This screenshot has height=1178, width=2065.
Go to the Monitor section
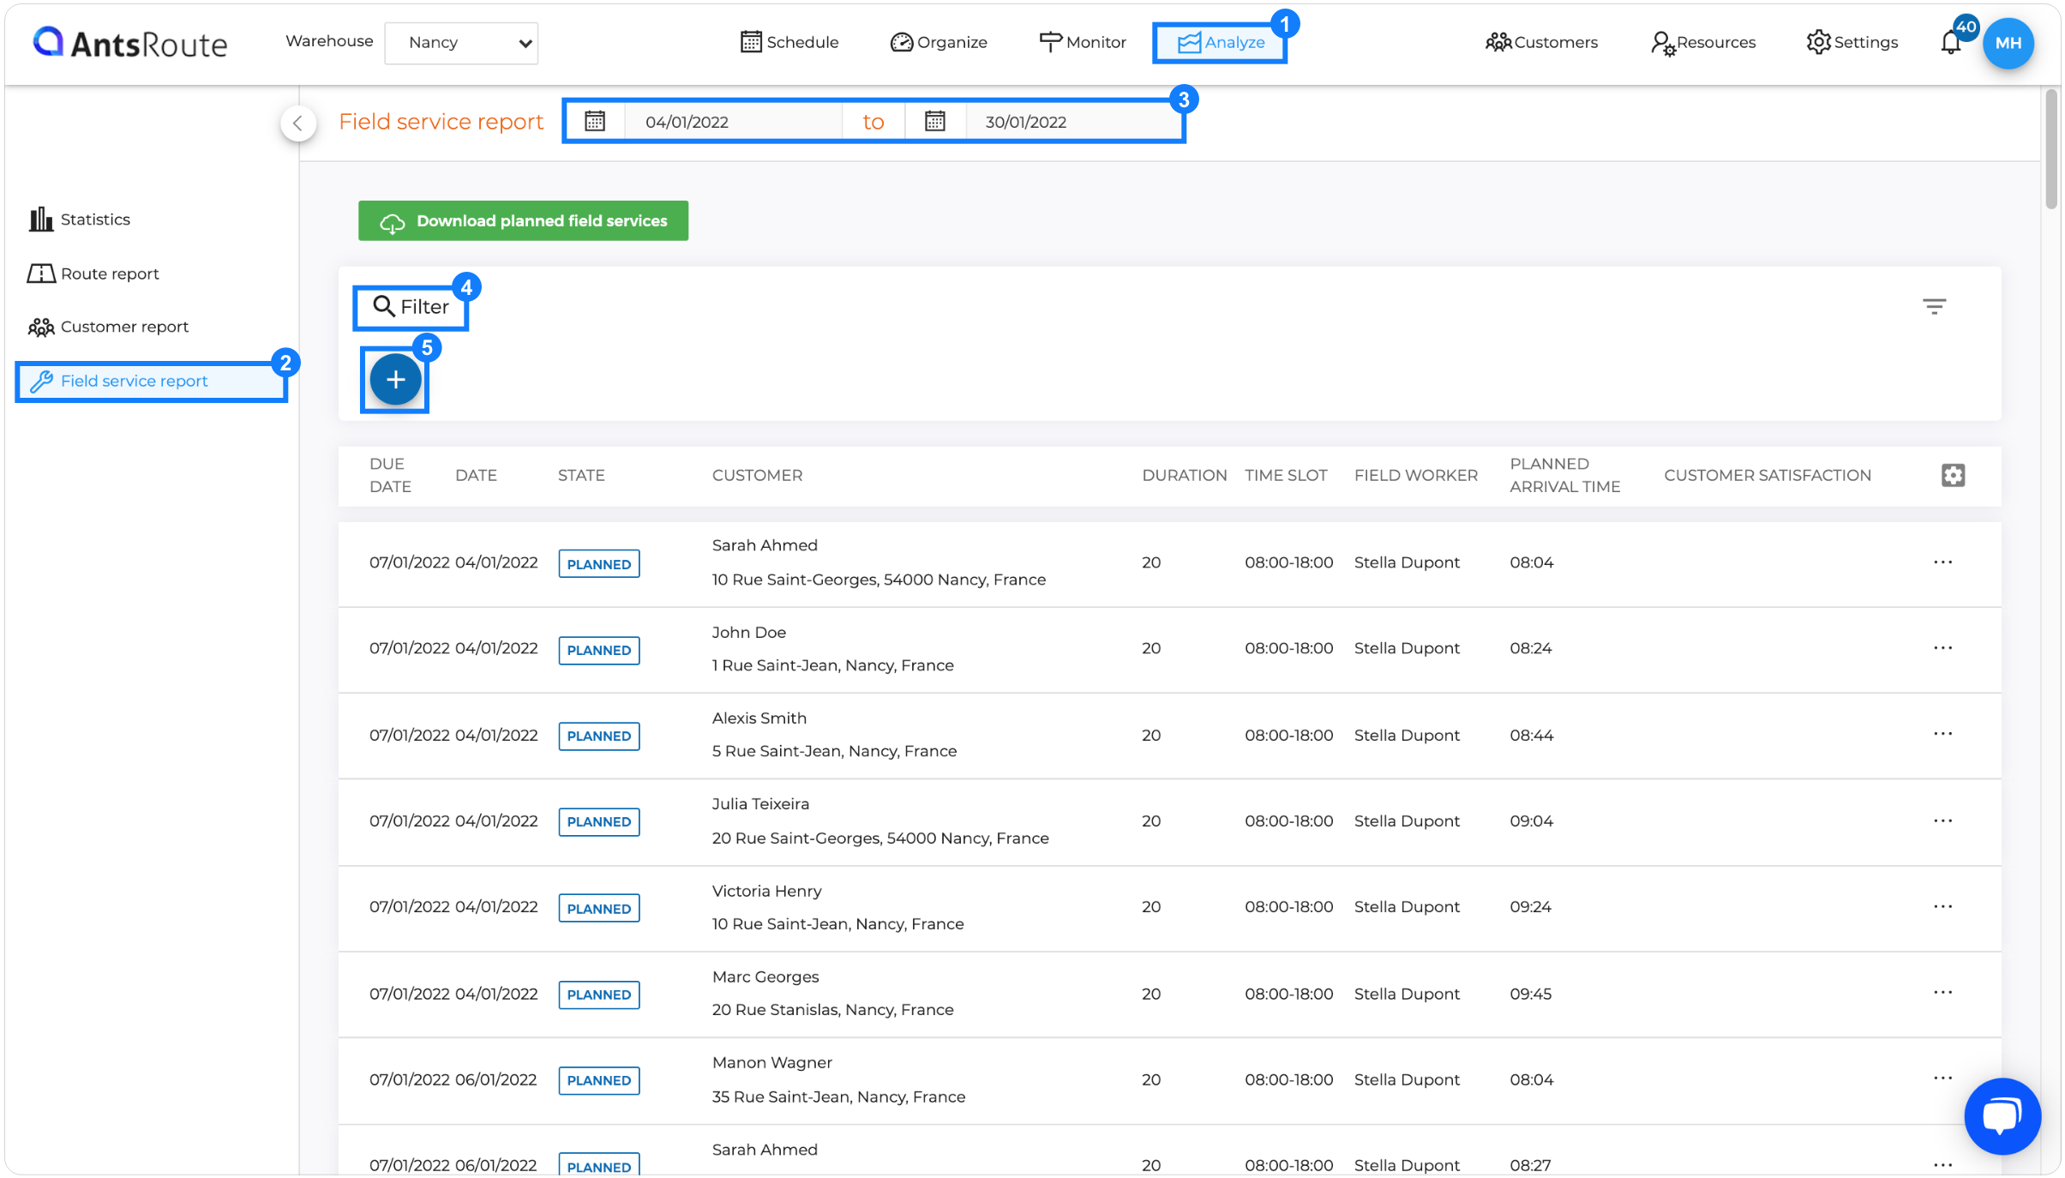coord(1082,42)
